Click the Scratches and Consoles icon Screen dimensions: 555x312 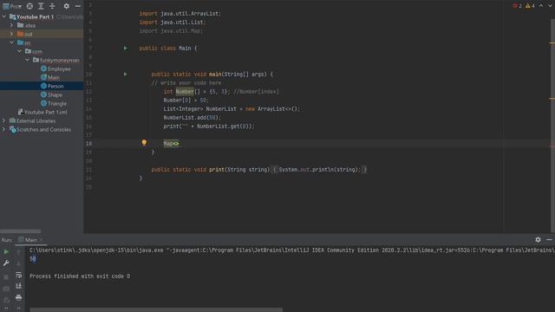point(13,129)
